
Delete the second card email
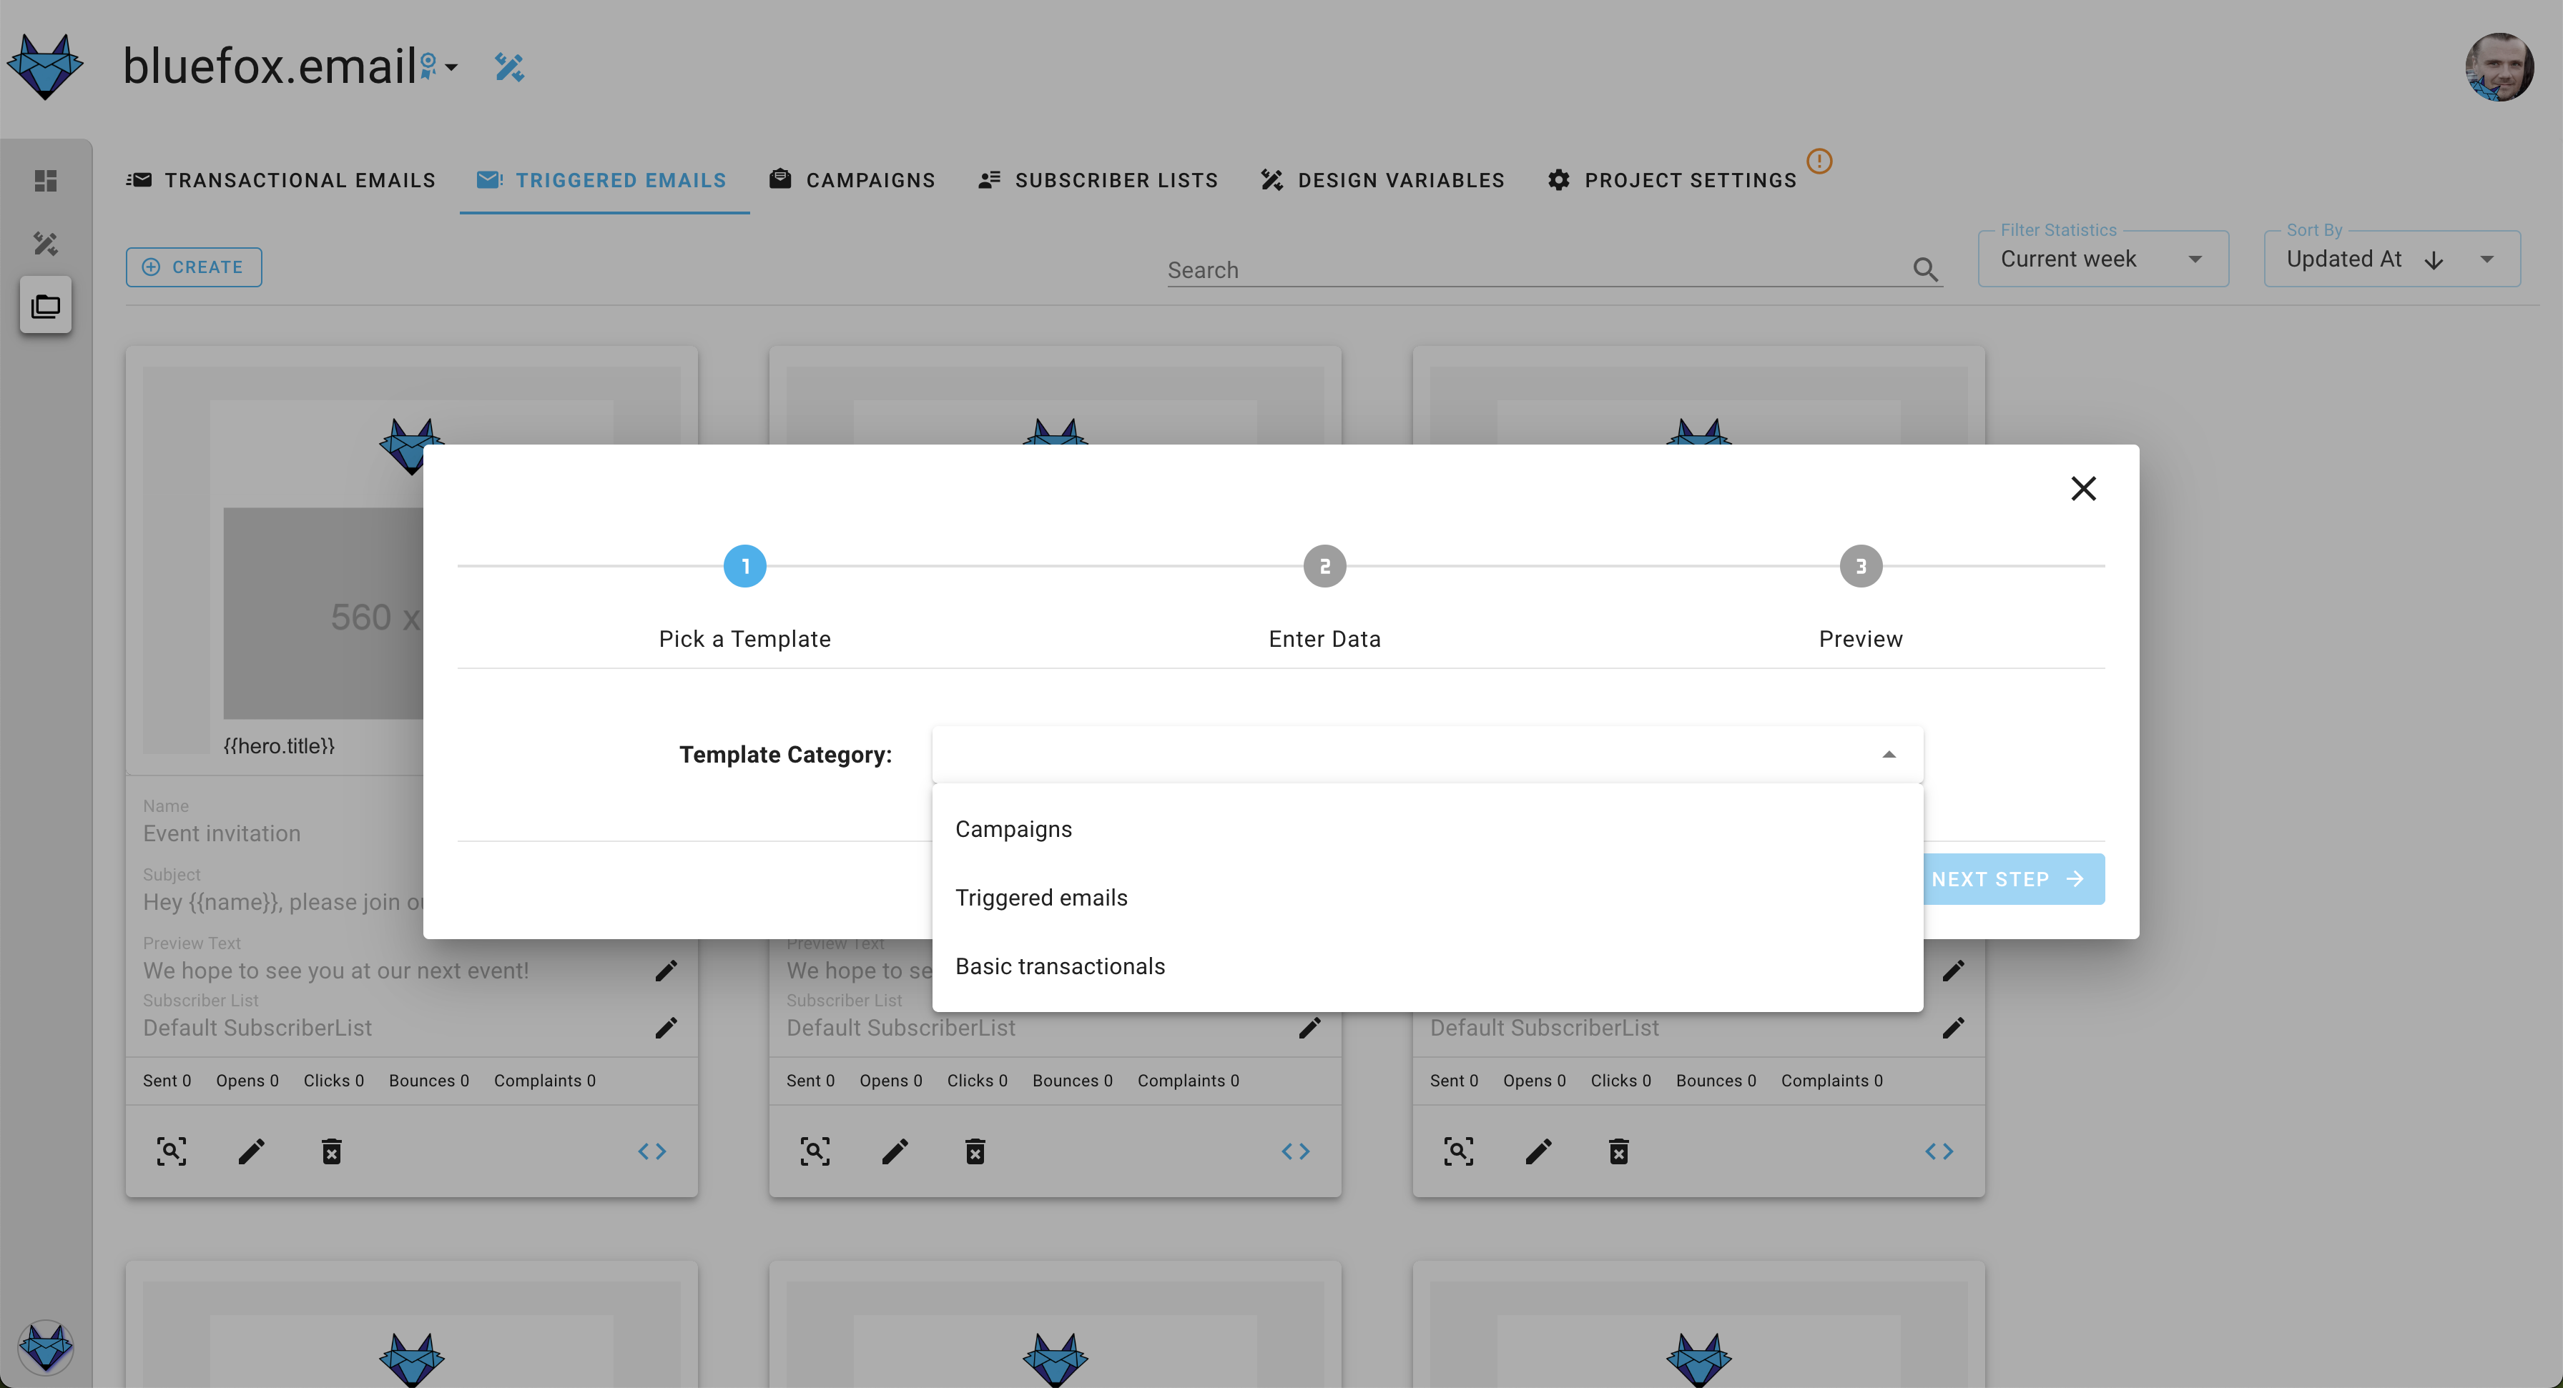975,1151
